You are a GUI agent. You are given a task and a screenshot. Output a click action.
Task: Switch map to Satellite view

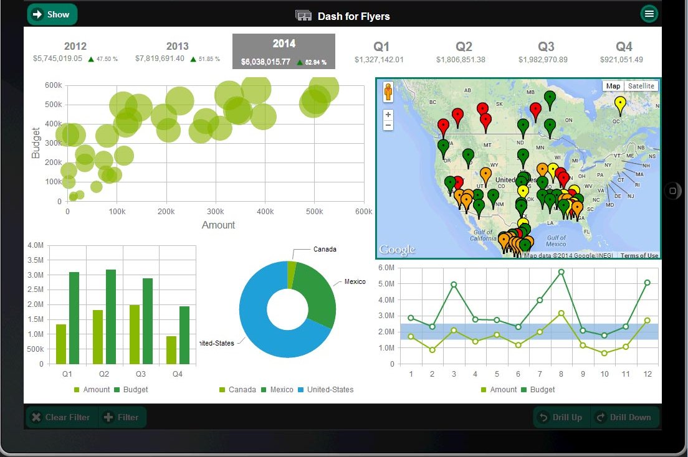coord(641,86)
